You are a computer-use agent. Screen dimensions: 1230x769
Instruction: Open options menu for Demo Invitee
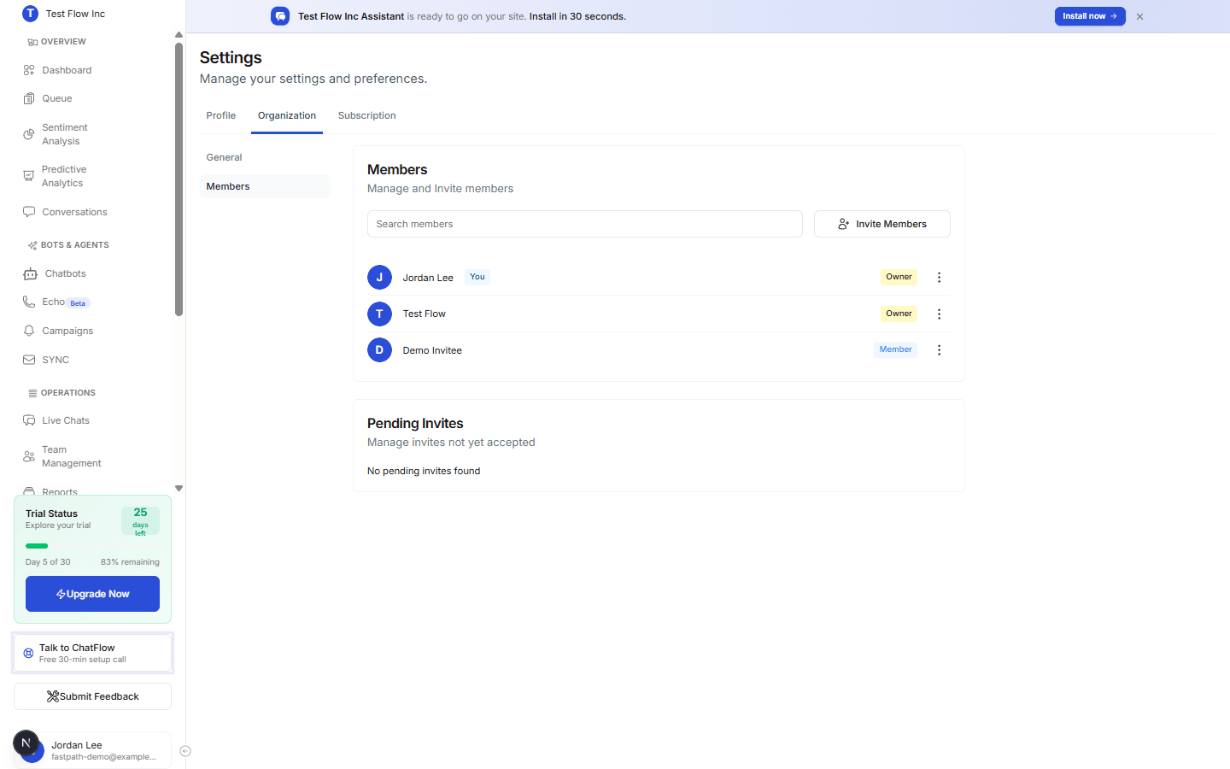tap(939, 350)
